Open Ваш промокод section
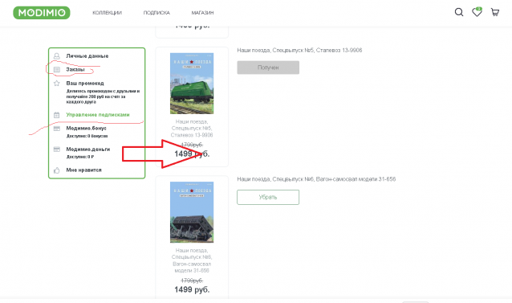 85,84
